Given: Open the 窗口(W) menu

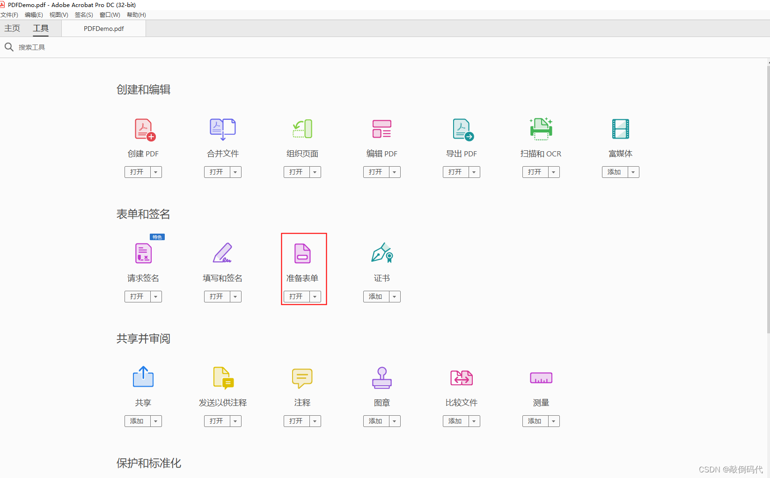Looking at the screenshot, I should (x=110, y=15).
